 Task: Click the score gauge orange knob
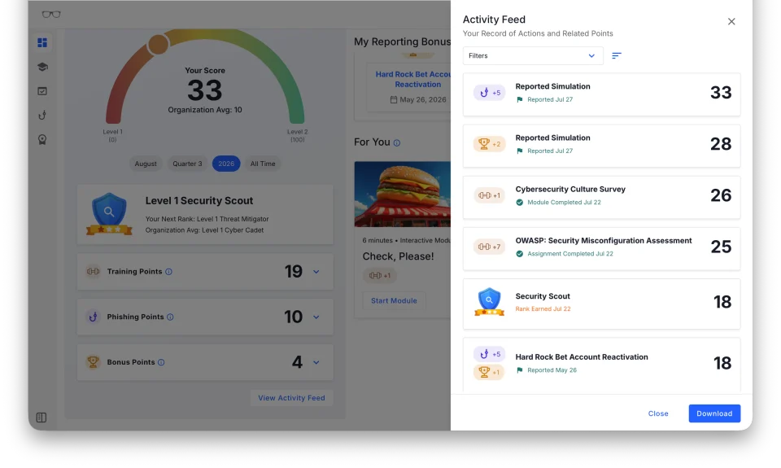coord(159,44)
